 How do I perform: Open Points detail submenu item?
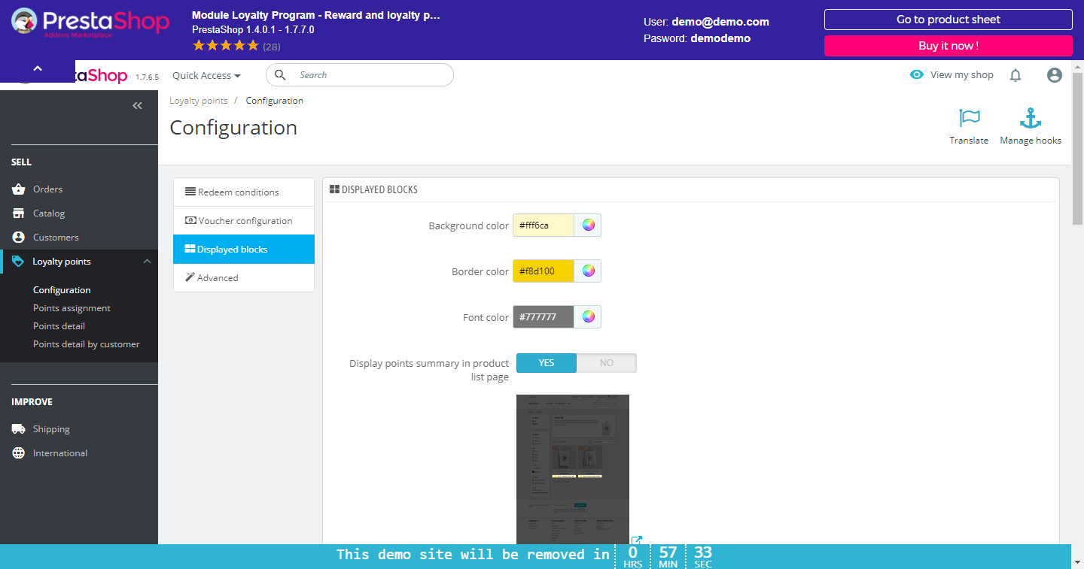59,326
